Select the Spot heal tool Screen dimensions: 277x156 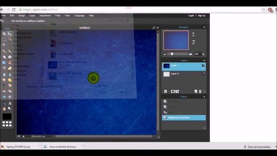(x=10, y=91)
